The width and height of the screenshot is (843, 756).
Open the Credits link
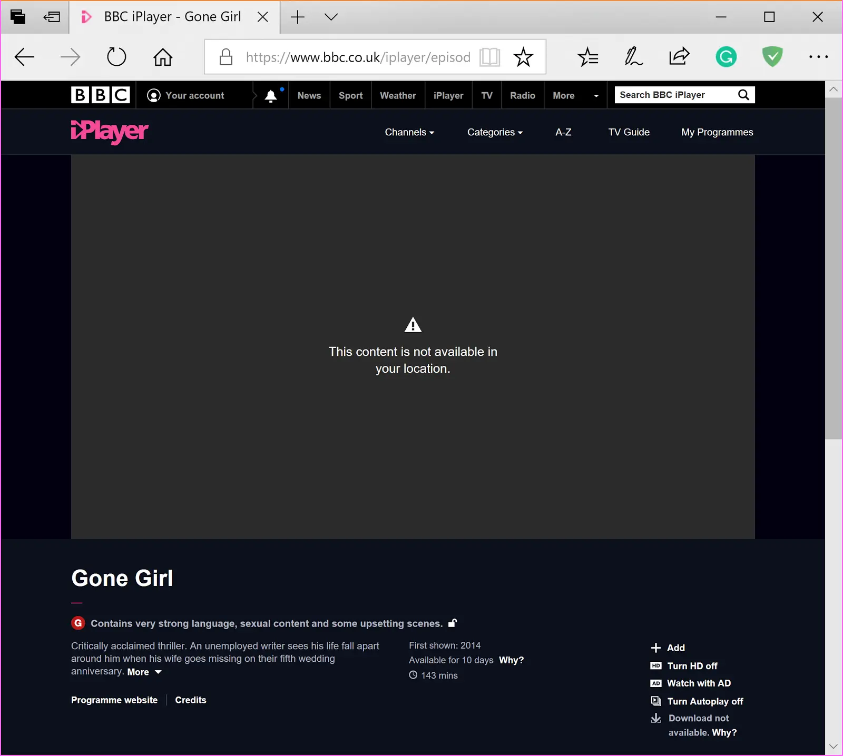(191, 700)
